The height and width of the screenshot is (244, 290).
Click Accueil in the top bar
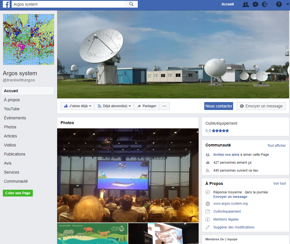click(x=227, y=4)
